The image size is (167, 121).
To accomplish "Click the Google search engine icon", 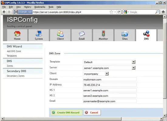I will (x=125, y=12).
